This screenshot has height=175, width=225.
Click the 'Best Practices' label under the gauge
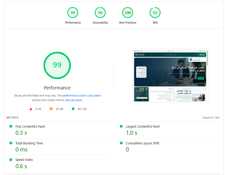coord(127,23)
